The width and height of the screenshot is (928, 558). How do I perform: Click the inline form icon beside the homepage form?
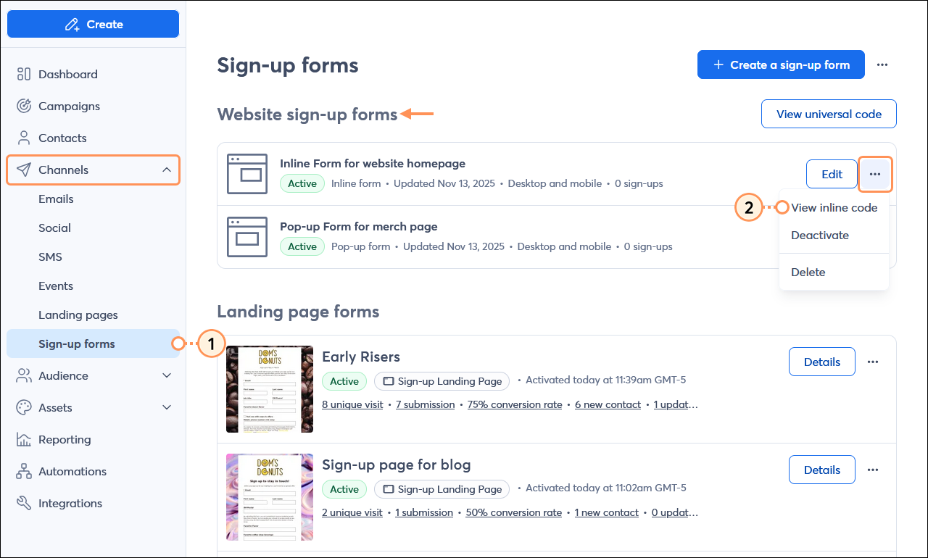tap(247, 174)
